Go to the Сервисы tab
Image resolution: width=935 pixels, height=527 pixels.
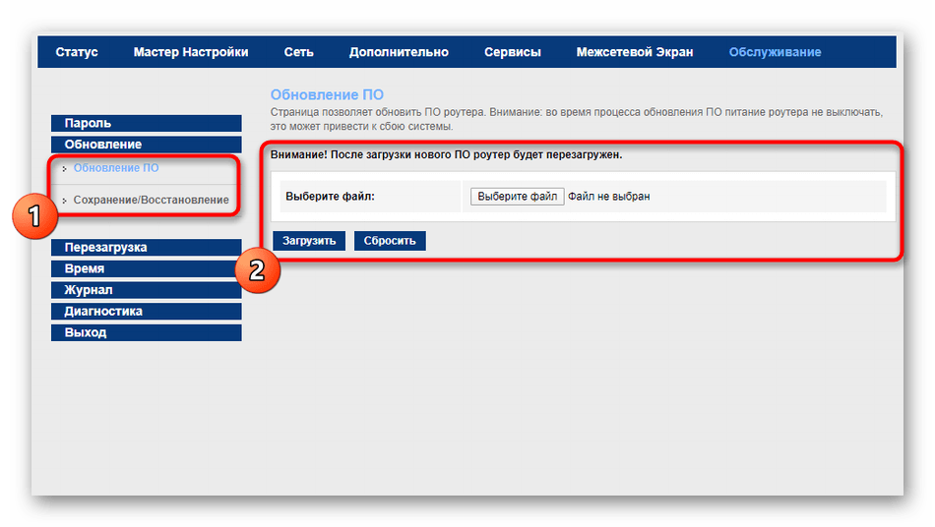pyautogui.click(x=512, y=52)
